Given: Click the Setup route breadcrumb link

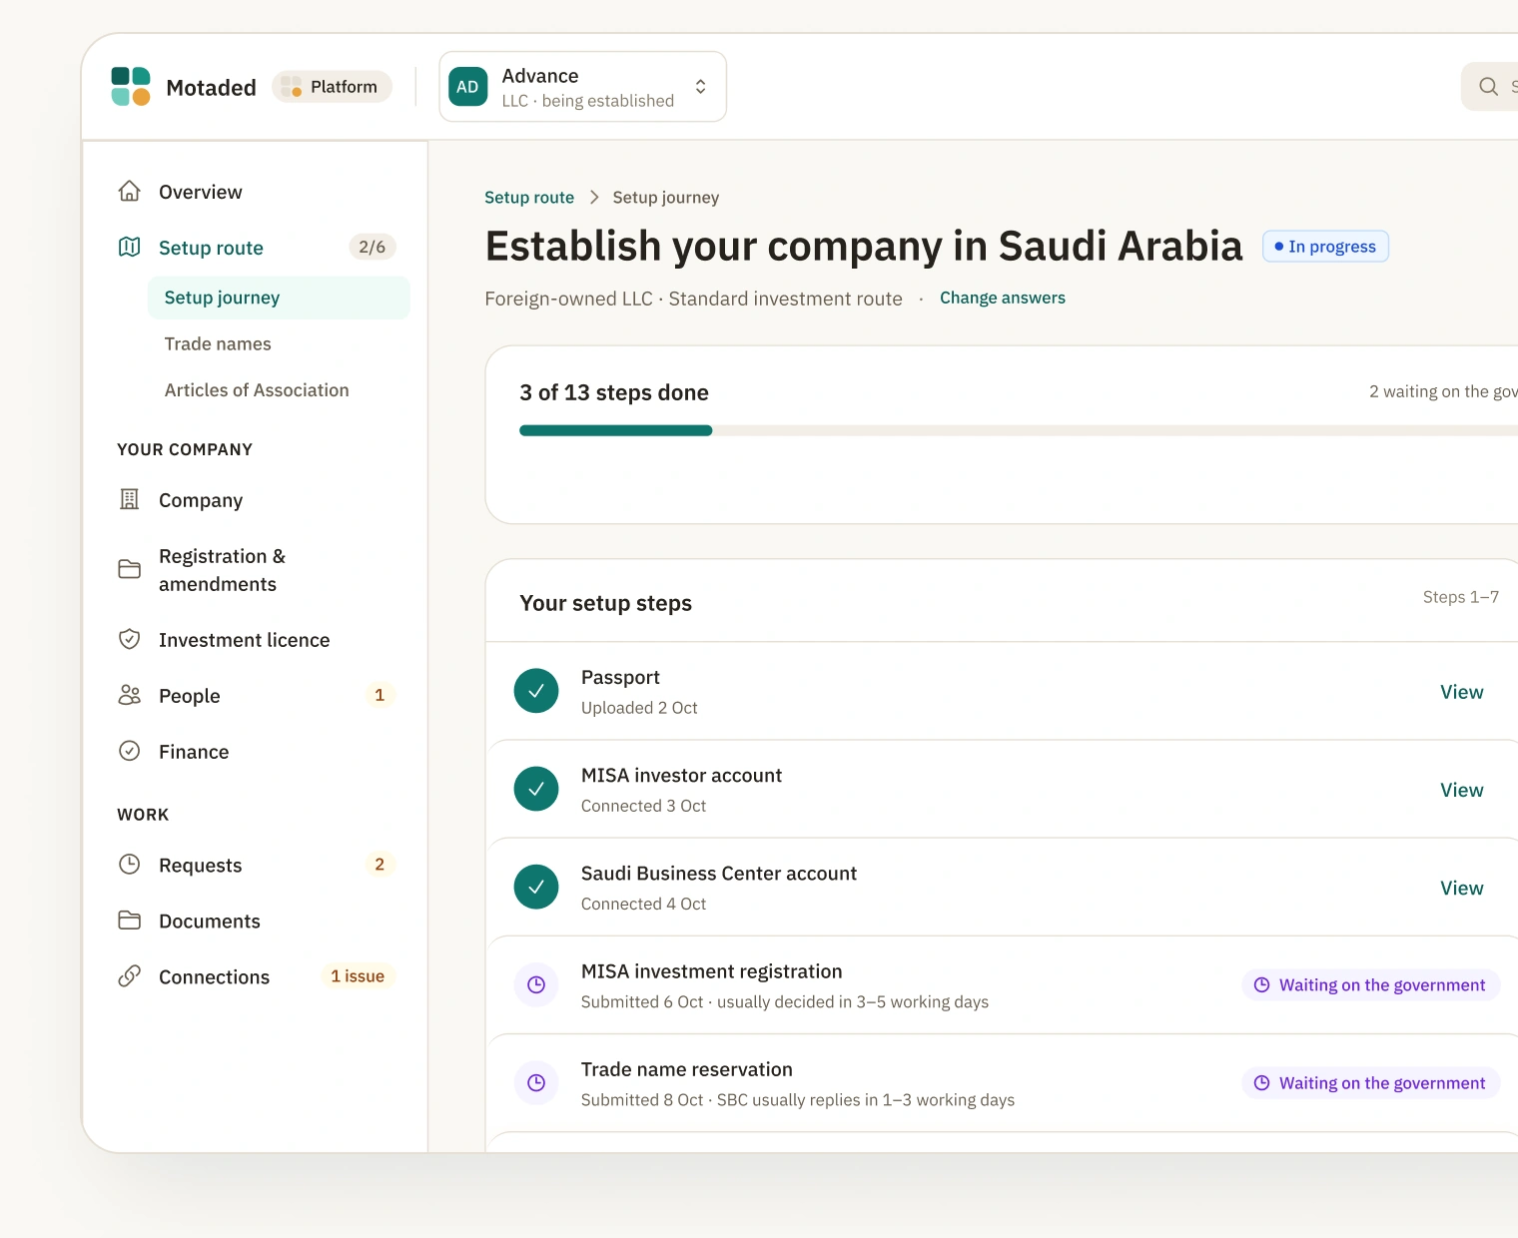Looking at the screenshot, I should [529, 198].
